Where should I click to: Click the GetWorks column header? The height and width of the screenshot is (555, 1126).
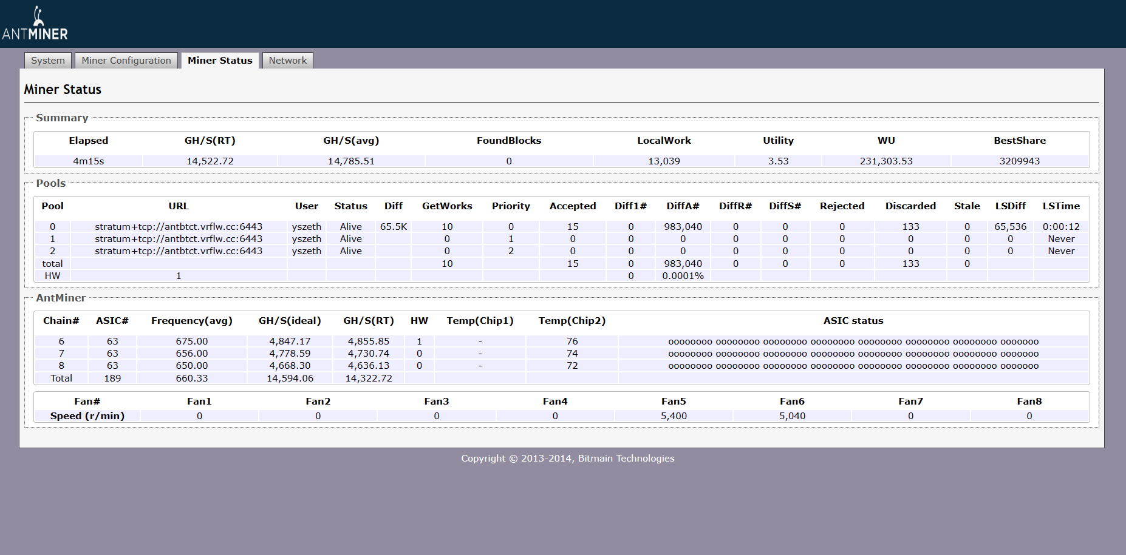point(447,206)
